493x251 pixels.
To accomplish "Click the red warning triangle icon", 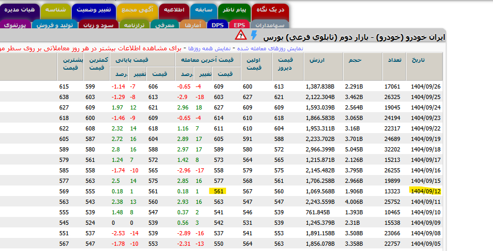I will [241, 36].
